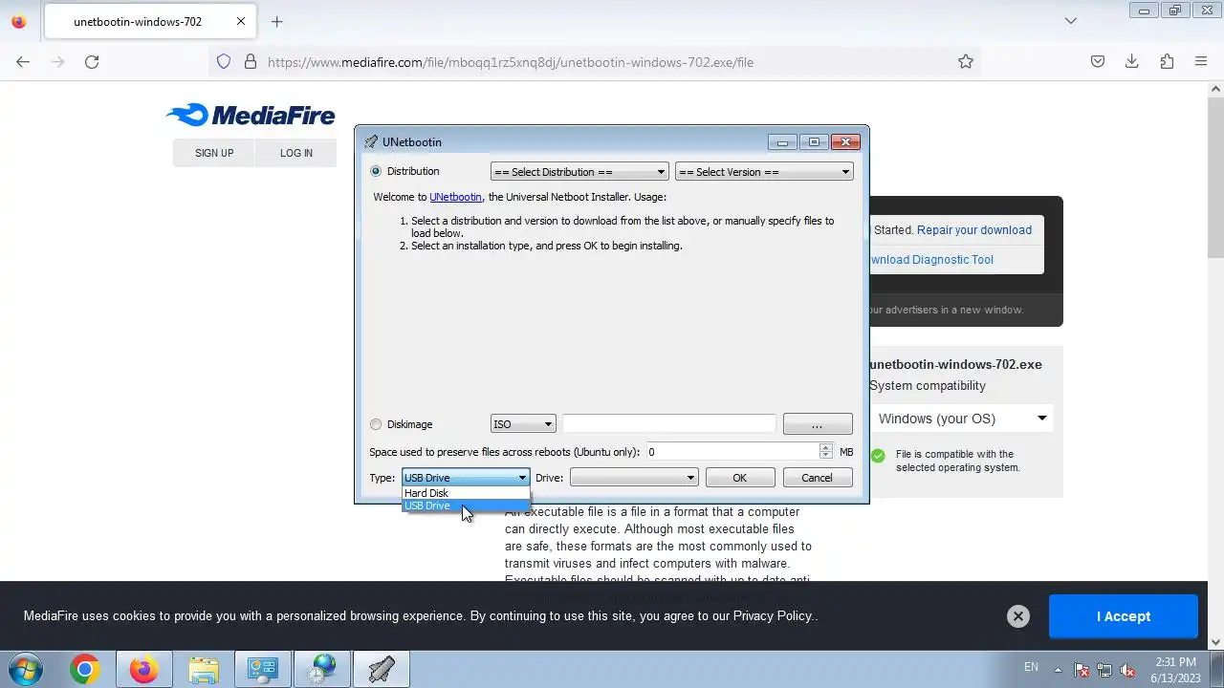This screenshot has width=1224, height=688.
Task: Go back with the browser back arrow
Action: pyautogui.click(x=23, y=62)
